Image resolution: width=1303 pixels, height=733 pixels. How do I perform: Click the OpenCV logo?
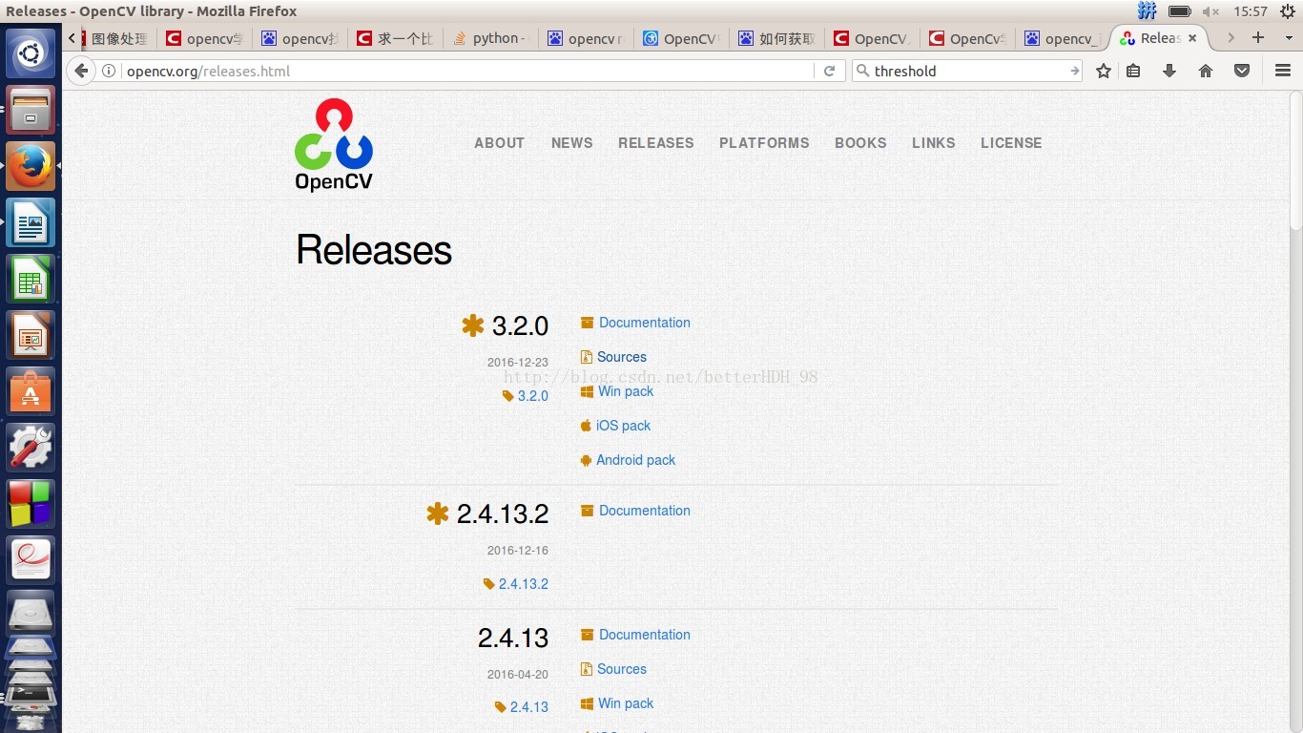(x=333, y=144)
